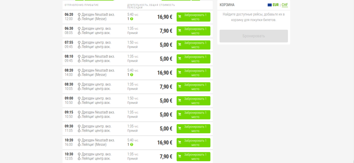Click the Корзина basket header
354x163 pixels.
pyautogui.click(x=227, y=5)
